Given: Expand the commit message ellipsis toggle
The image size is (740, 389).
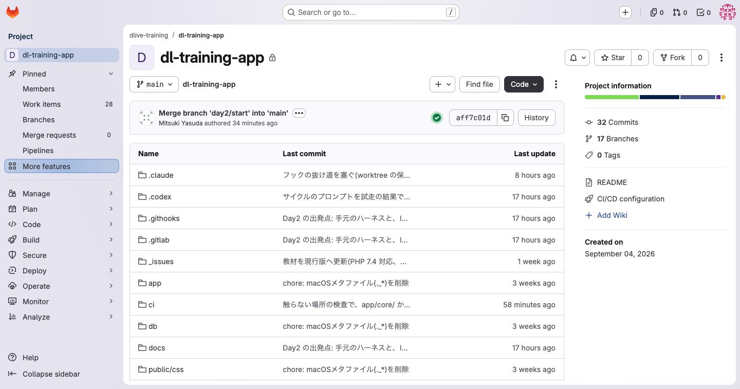Looking at the screenshot, I should [299, 113].
